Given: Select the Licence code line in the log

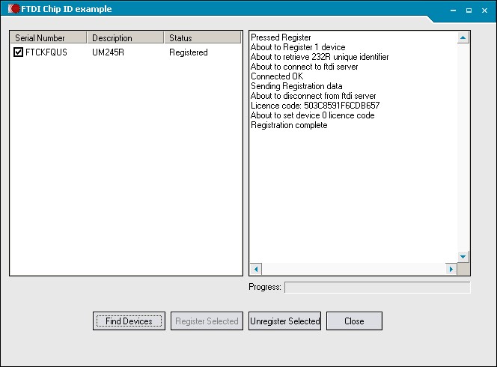Looking at the screenshot, I should point(314,106).
